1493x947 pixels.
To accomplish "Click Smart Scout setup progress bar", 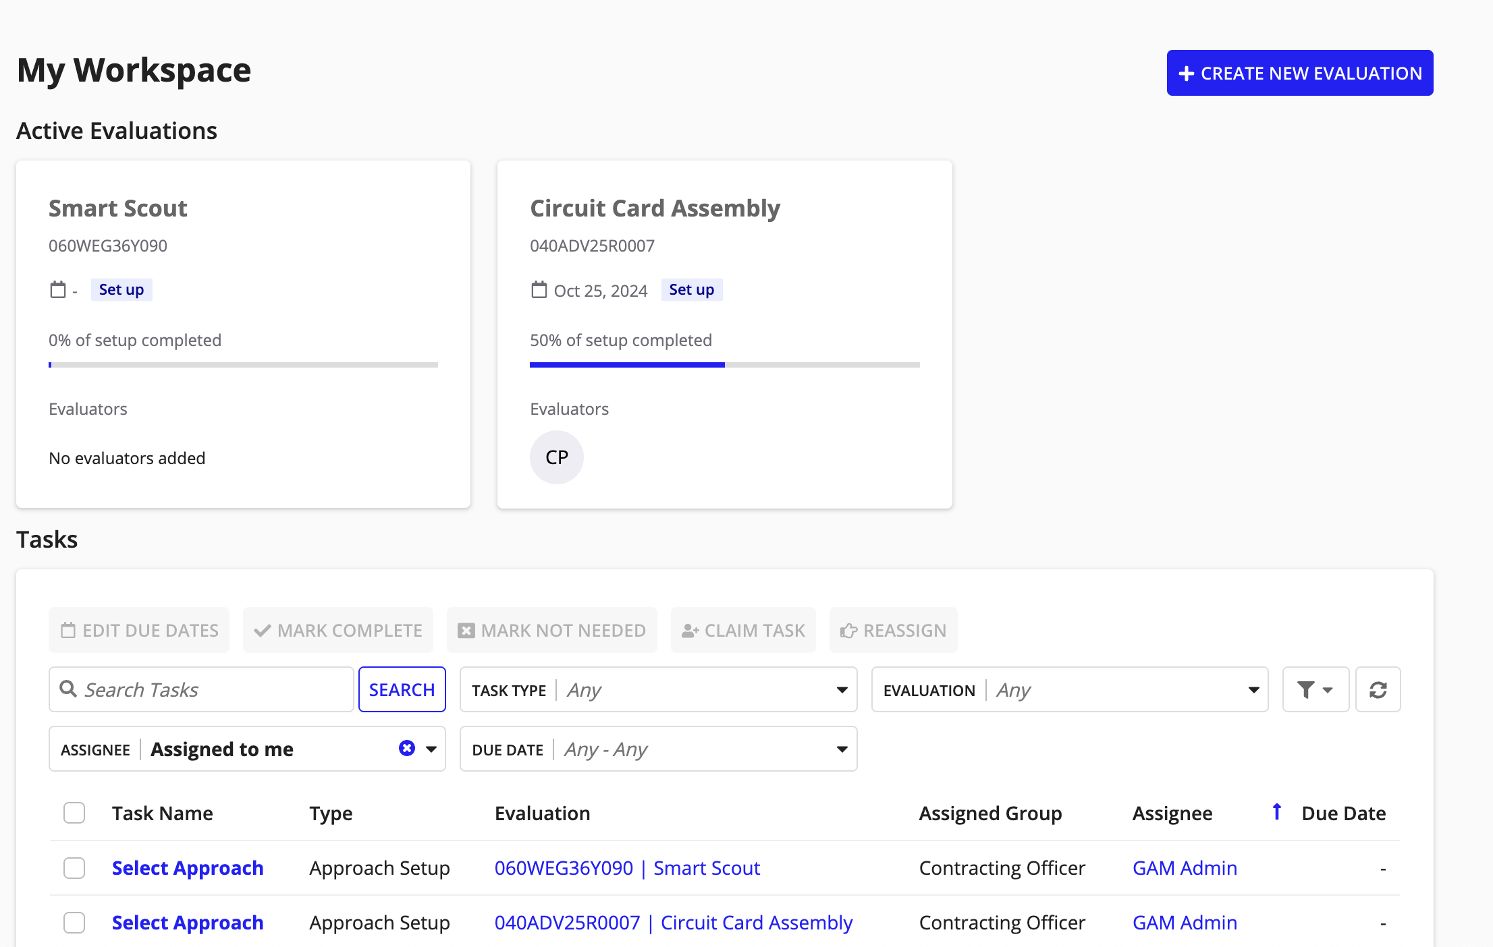I will coord(243,365).
